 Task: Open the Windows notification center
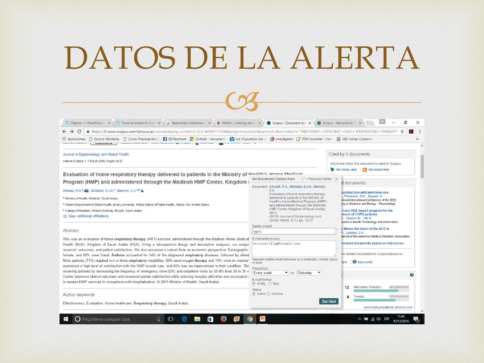tap(416, 319)
